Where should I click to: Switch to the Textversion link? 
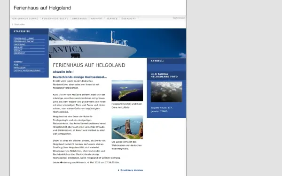[179, 18]
